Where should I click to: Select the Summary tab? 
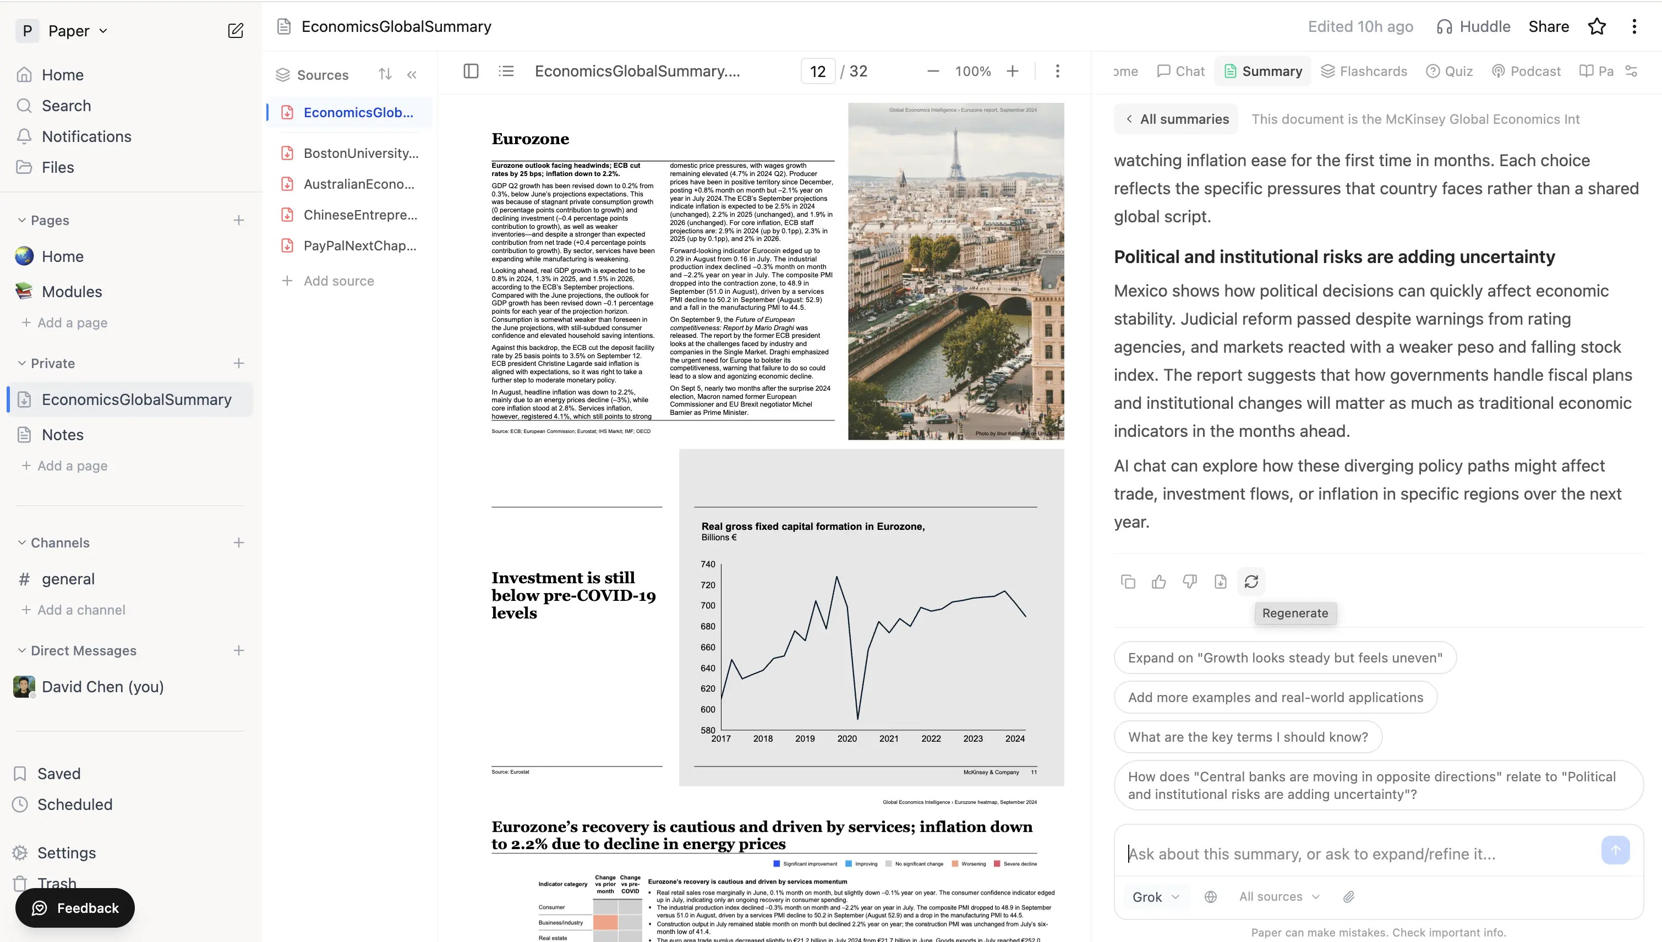(1263, 71)
